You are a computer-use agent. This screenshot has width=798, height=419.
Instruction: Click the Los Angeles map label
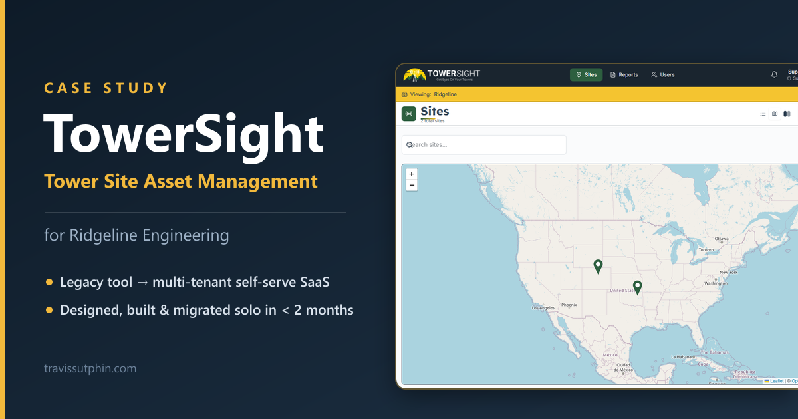[x=543, y=308]
